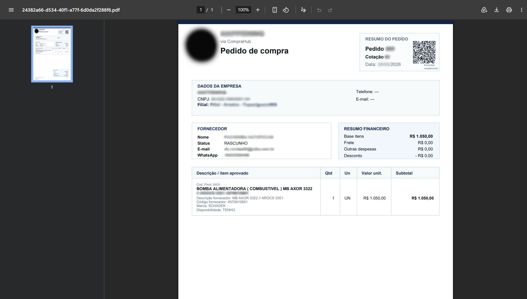Select page 1 thumbnail in sidebar
The image size is (527, 299).
(x=52, y=54)
